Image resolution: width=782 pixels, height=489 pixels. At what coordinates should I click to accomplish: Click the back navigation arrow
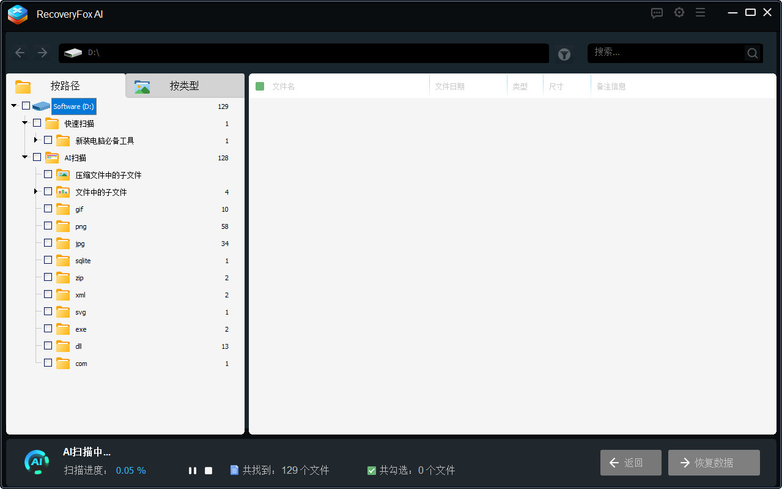tap(20, 53)
